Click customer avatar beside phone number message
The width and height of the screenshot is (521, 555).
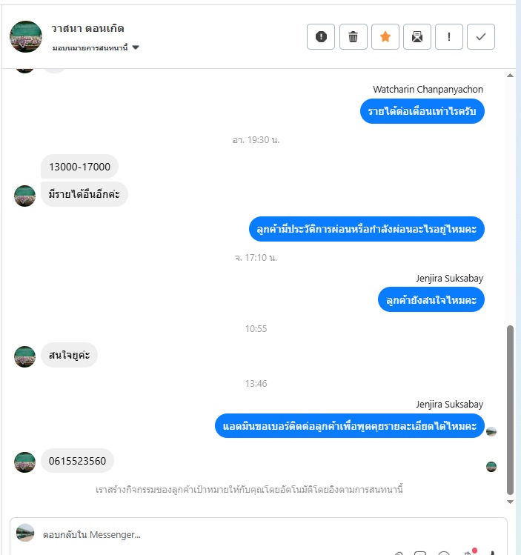pyautogui.click(x=24, y=462)
